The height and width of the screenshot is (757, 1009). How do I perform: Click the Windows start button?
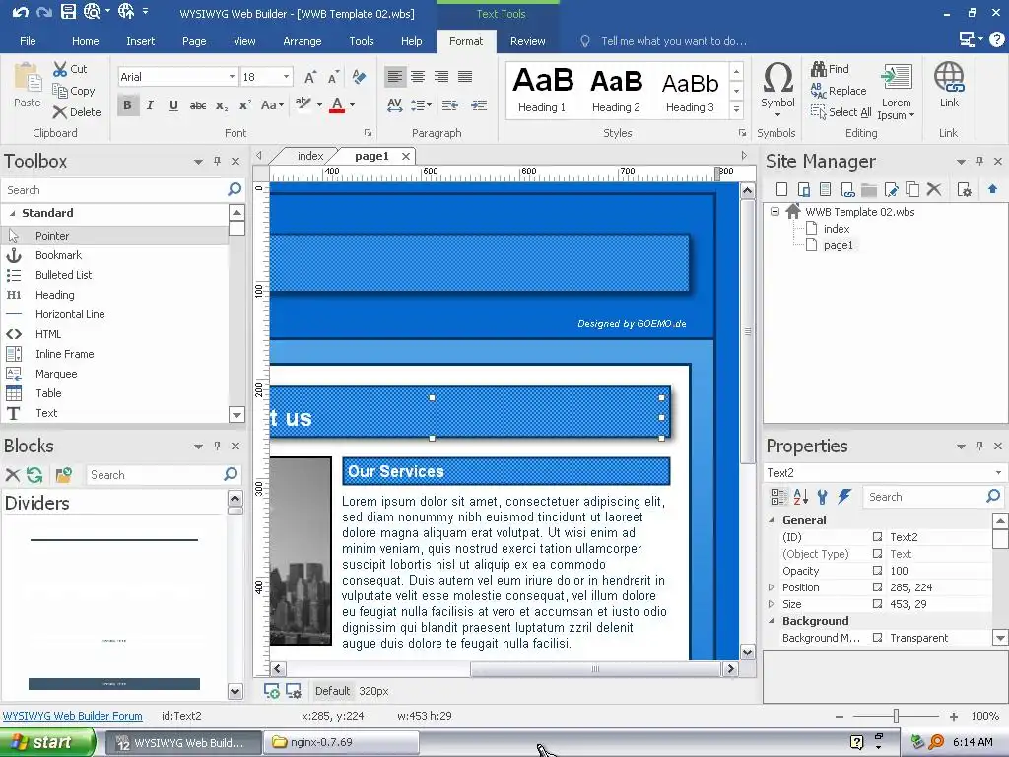click(47, 742)
